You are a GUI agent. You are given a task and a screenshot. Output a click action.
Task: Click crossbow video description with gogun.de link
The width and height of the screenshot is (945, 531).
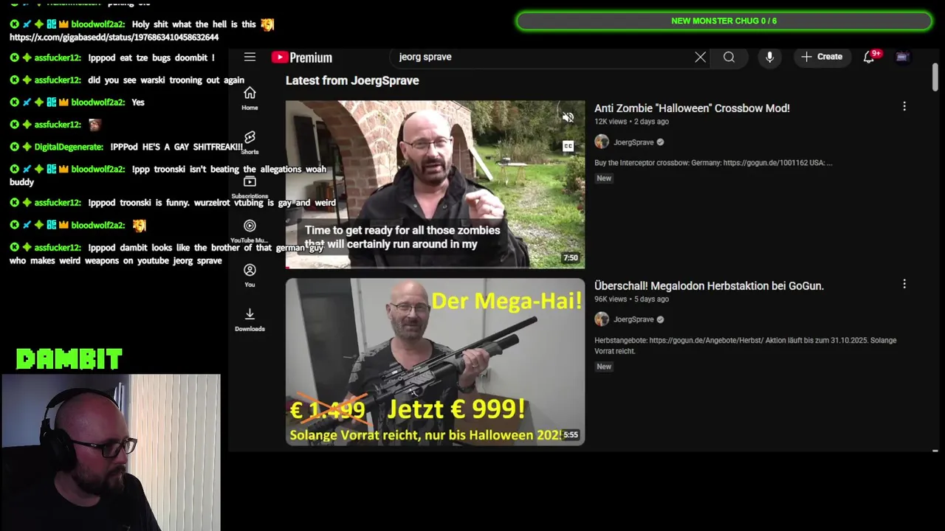(x=713, y=163)
